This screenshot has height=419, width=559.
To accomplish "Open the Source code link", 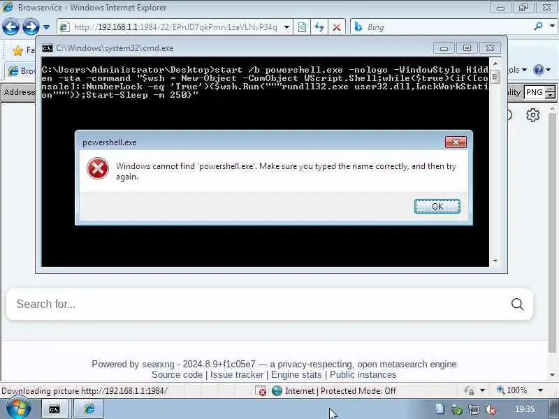I will (177, 375).
